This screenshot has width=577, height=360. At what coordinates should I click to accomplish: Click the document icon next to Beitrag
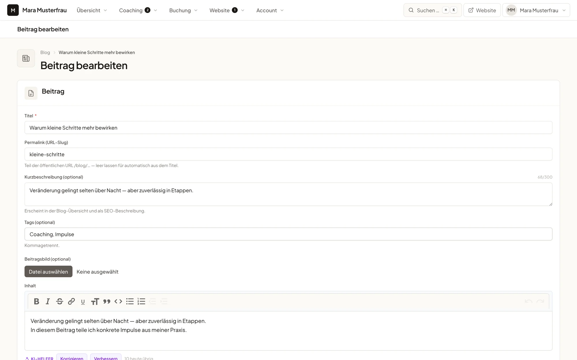(31, 93)
